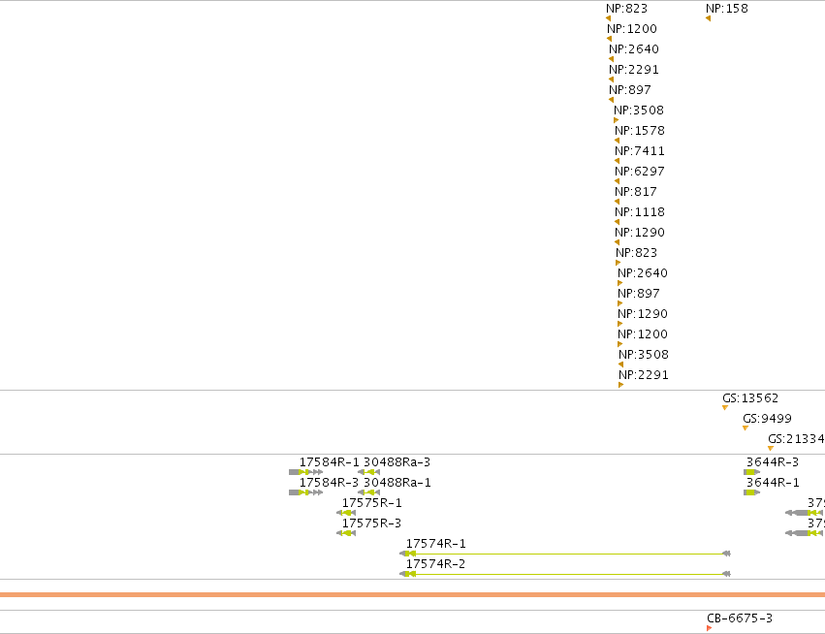
Task: Click the orange horizontal track bar
Action: tap(413, 594)
